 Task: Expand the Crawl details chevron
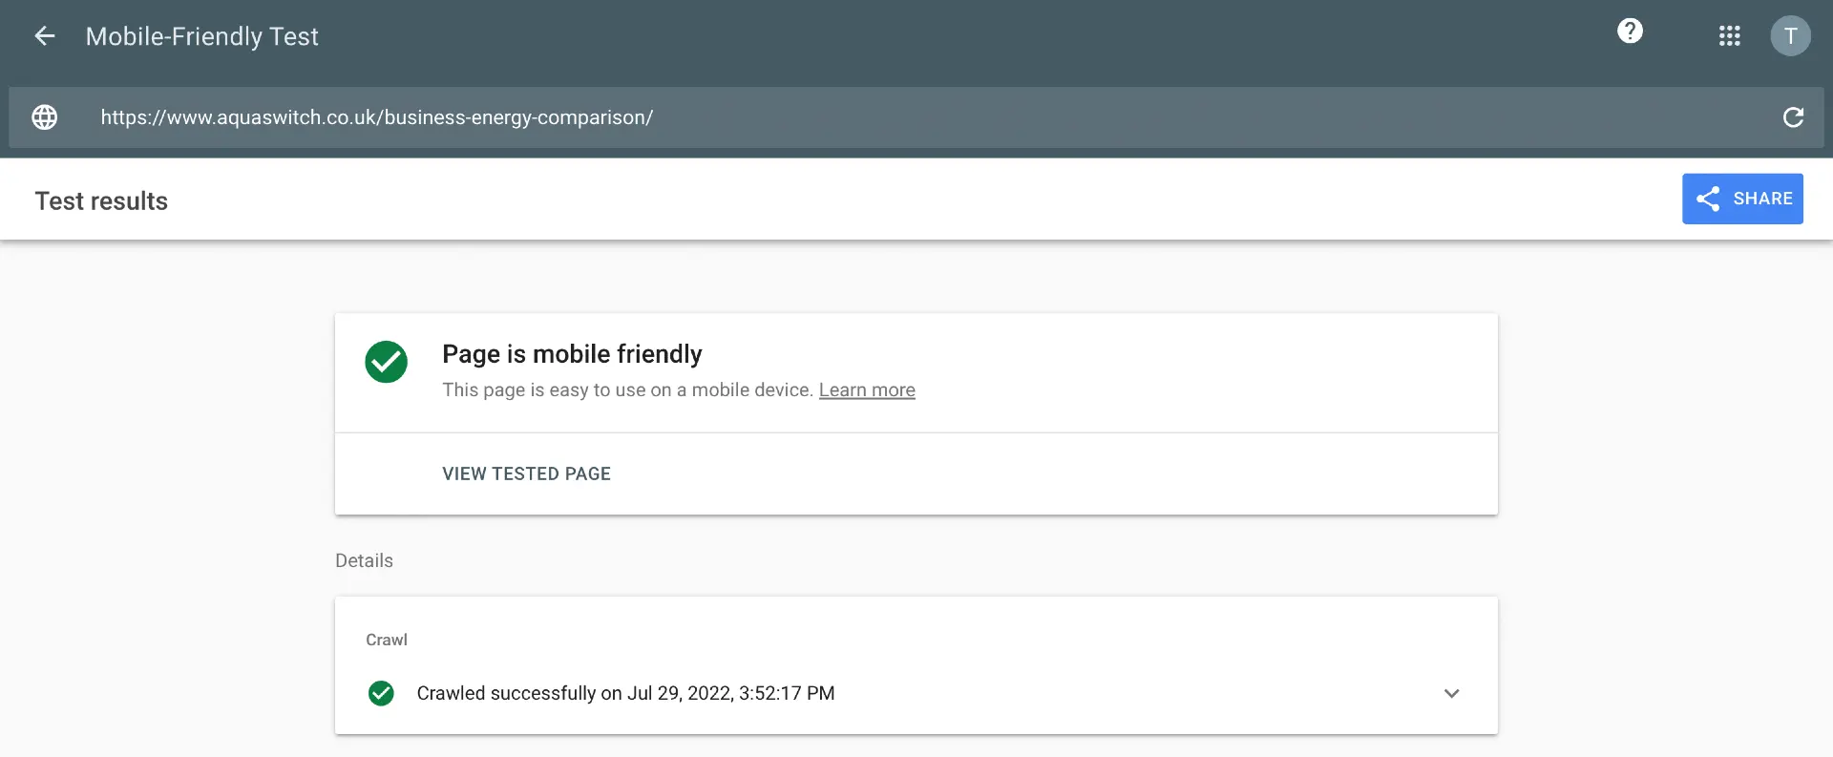[x=1451, y=693]
